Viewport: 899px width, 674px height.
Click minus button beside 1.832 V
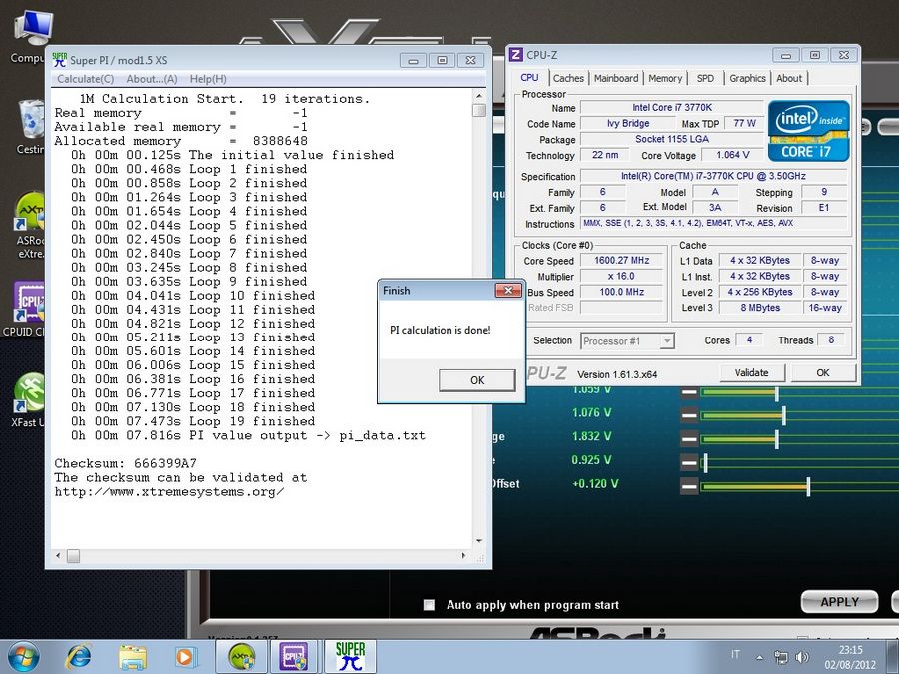point(689,439)
